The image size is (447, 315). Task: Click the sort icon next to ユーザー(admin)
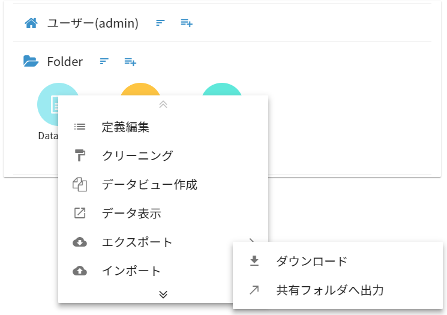point(160,23)
